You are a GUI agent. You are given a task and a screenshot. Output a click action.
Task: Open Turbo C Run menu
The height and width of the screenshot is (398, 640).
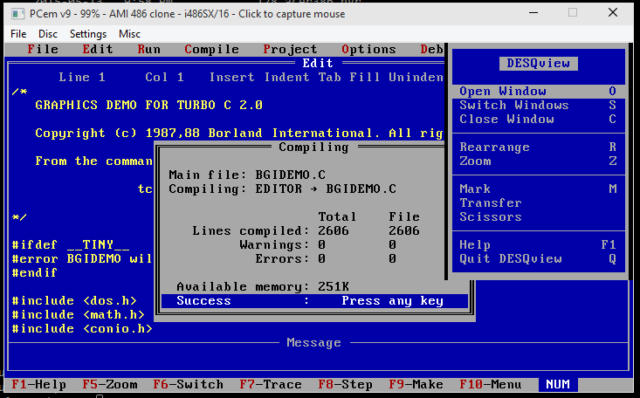pyautogui.click(x=149, y=50)
